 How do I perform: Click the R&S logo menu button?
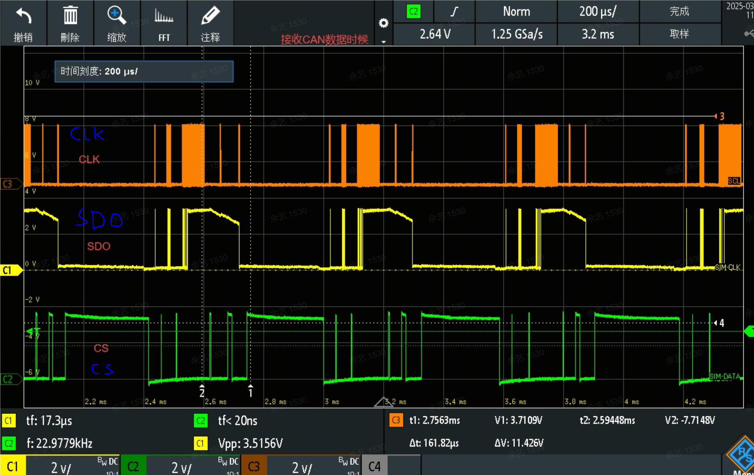(741, 455)
